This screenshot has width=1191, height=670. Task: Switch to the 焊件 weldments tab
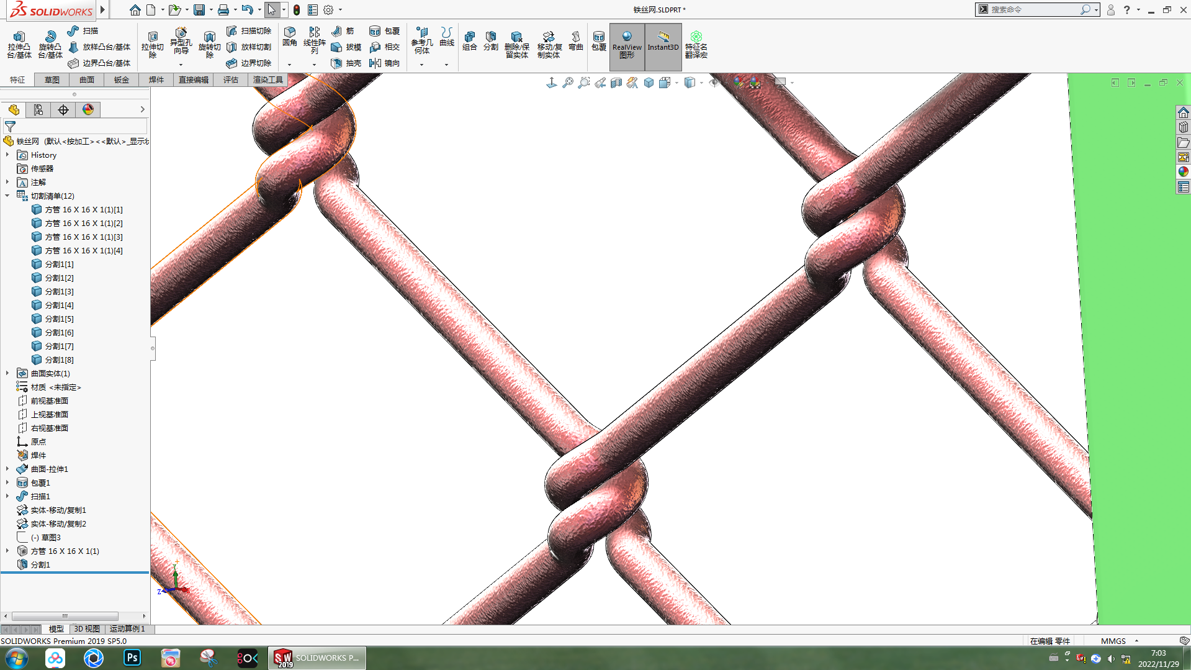(156, 79)
